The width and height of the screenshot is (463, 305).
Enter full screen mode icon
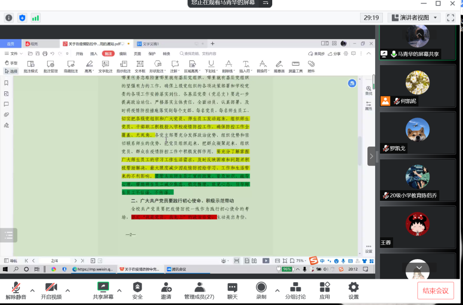[451, 18]
